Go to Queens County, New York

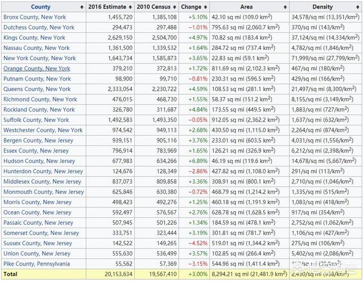tap(38, 89)
